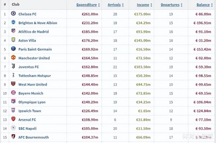This screenshot has height=143, width=216.
Task: Click the Brighton & Hove Albion crest
Action: pyautogui.click(x=13, y=22)
